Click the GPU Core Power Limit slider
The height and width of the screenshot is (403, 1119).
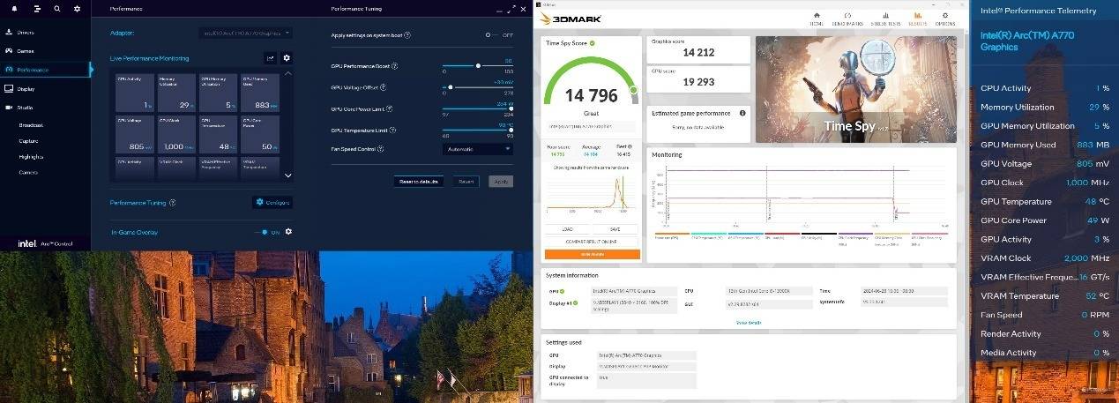pos(477,108)
